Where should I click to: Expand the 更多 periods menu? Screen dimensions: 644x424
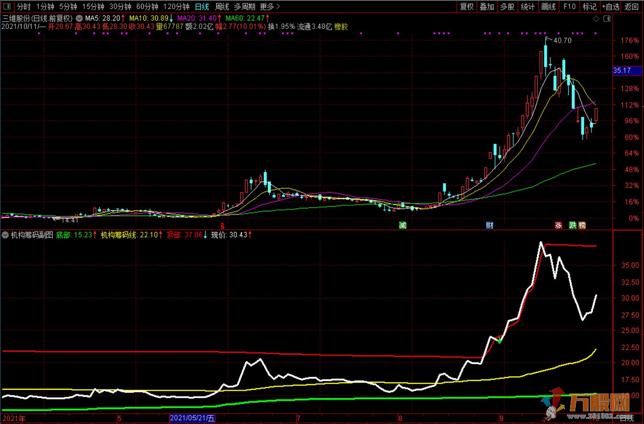point(270,7)
